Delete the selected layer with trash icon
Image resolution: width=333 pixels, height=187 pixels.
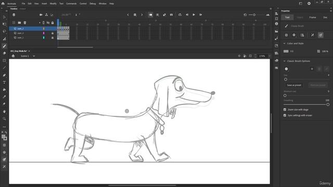click(x=25, y=23)
